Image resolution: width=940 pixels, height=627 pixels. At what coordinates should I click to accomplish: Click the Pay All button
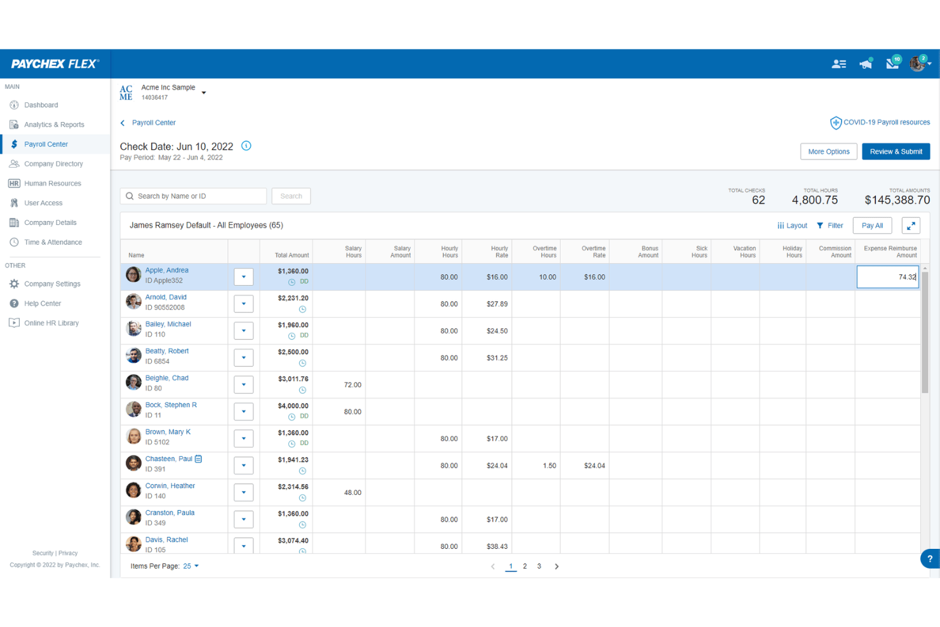pyautogui.click(x=873, y=226)
